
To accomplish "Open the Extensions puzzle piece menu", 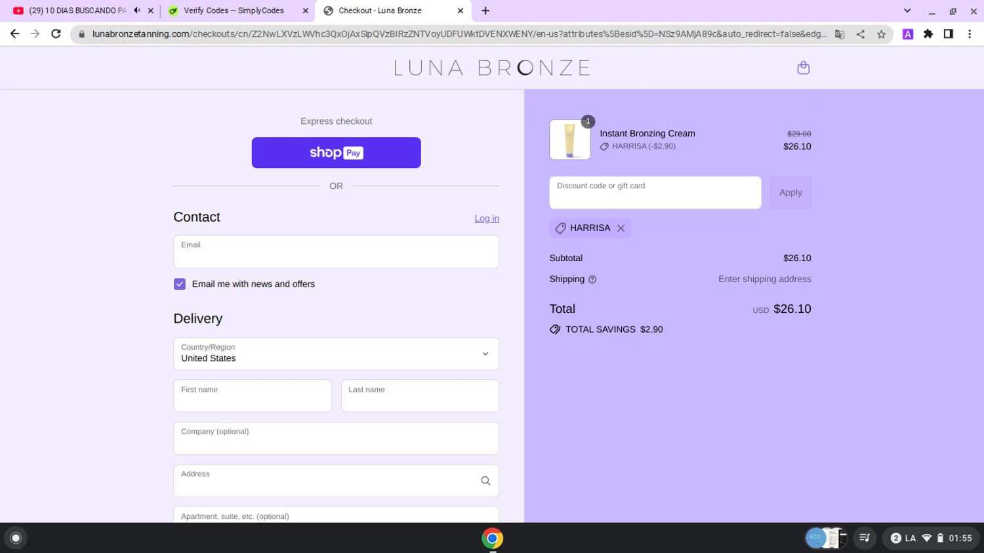I will click(928, 34).
